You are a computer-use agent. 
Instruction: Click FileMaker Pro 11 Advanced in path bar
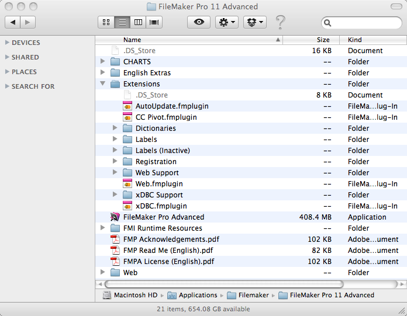tap(326, 295)
